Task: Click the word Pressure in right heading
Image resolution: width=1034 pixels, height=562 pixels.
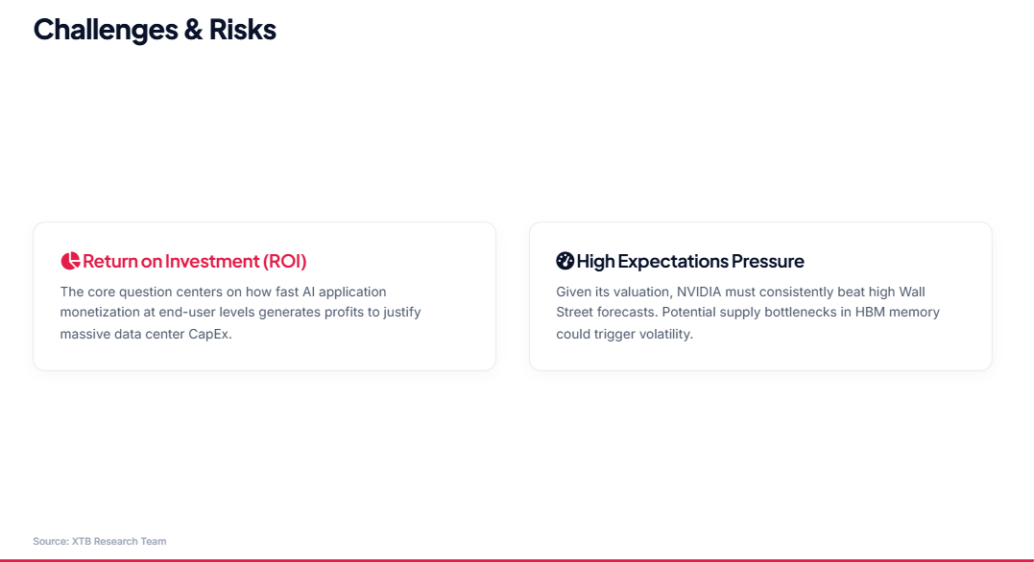Action: pyautogui.click(x=768, y=261)
